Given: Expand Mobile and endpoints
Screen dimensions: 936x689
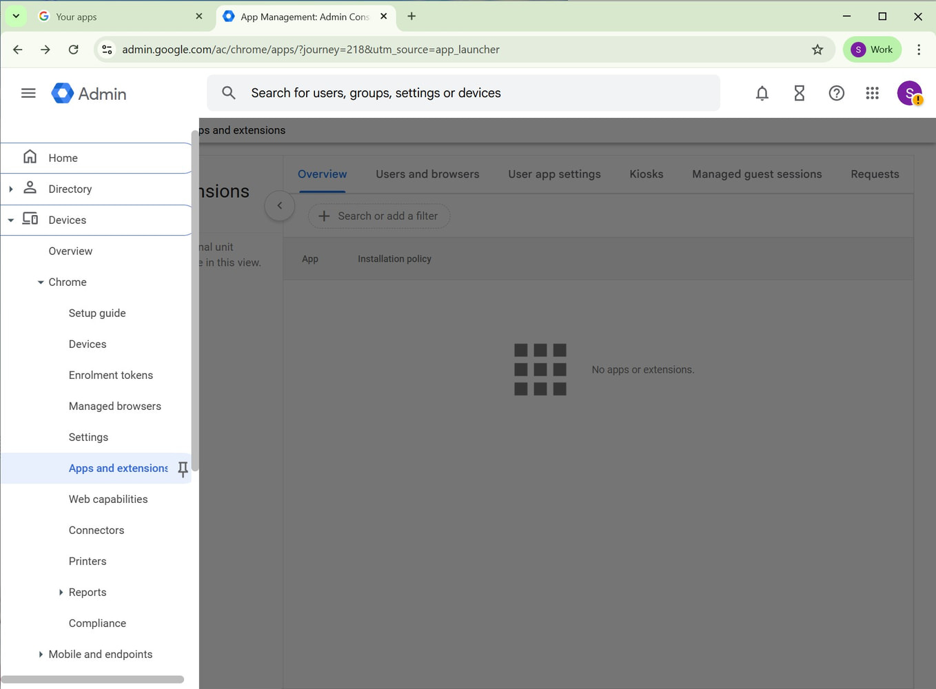Looking at the screenshot, I should point(39,654).
